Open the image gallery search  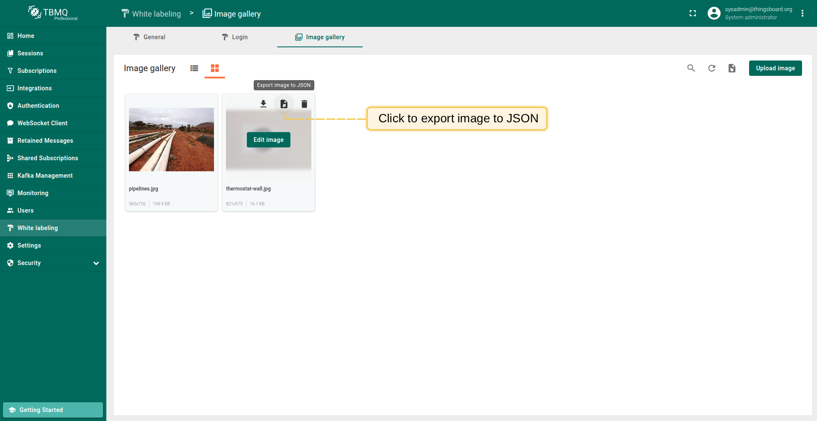click(x=691, y=68)
